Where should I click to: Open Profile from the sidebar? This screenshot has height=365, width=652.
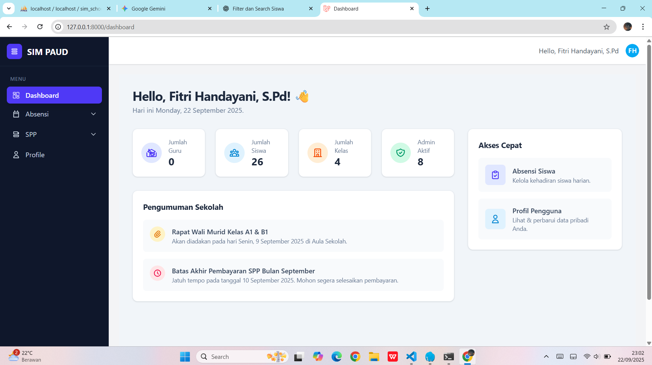click(35, 155)
